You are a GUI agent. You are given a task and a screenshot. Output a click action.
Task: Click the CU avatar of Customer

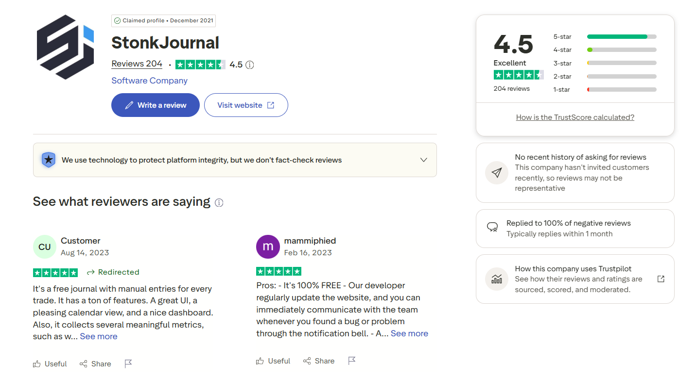pyautogui.click(x=45, y=247)
